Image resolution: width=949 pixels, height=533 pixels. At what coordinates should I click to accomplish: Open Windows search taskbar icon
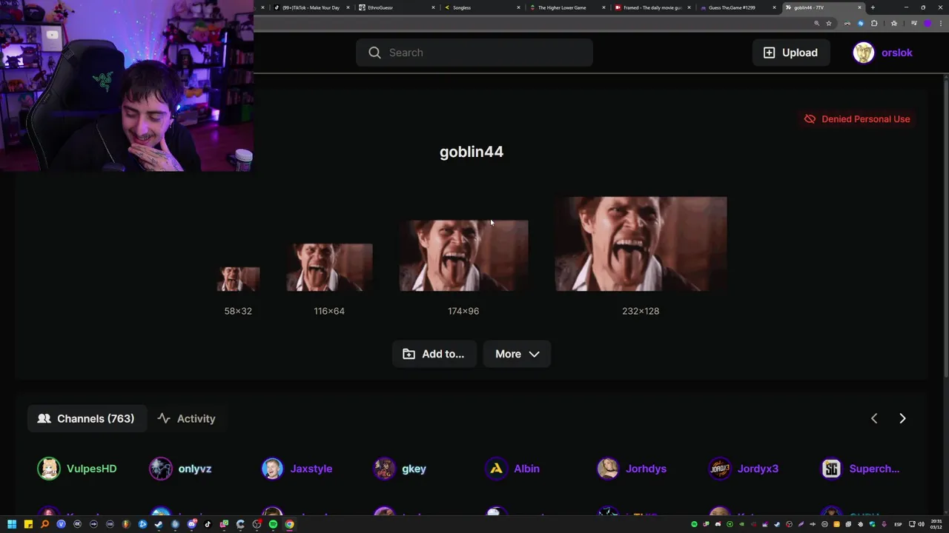(44, 524)
